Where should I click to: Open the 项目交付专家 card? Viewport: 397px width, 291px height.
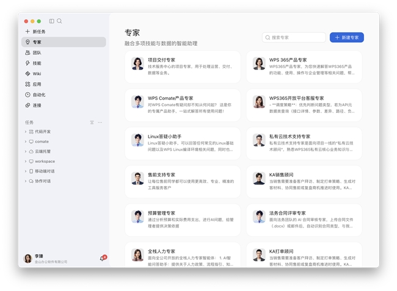183,67
